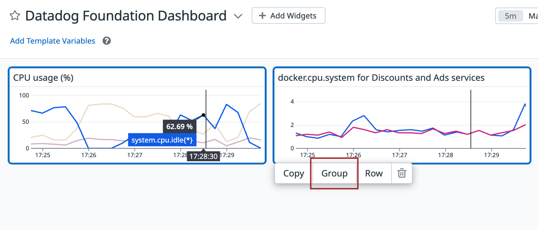Click the vertical cursor line in docker graph
The image size is (538, 230).
(x=471, y=119)
